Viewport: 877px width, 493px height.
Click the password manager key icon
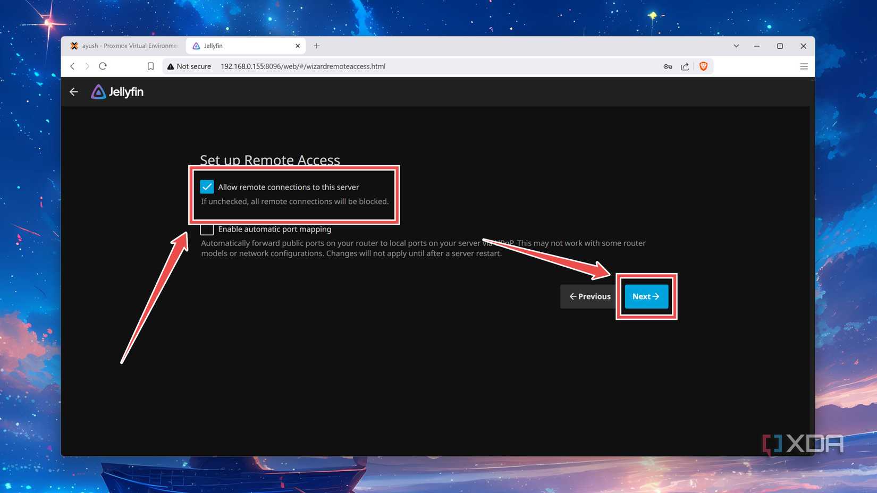(667, 66)
